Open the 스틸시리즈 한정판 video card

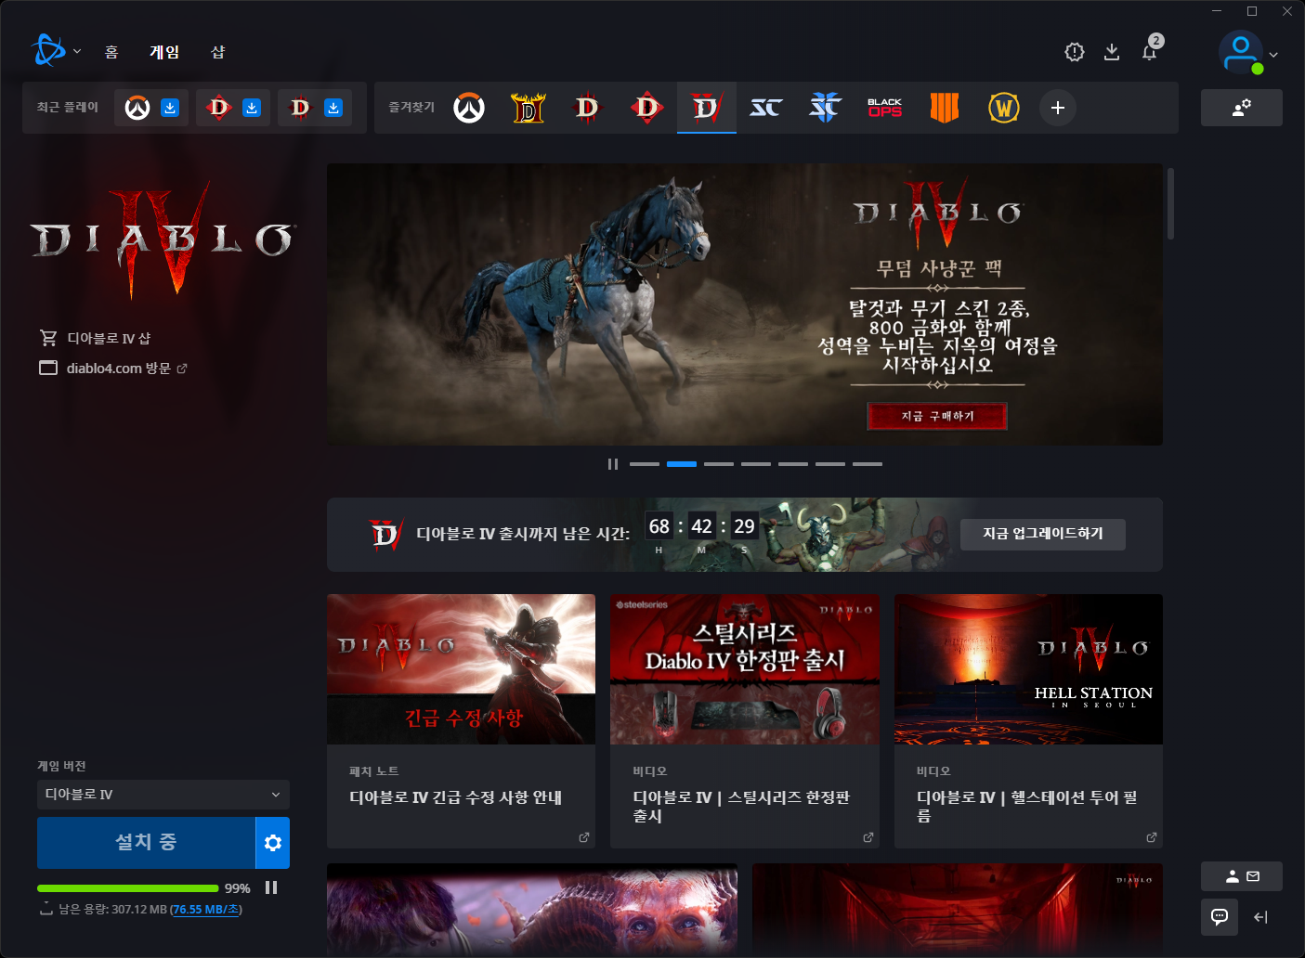[x=745, y=720]
